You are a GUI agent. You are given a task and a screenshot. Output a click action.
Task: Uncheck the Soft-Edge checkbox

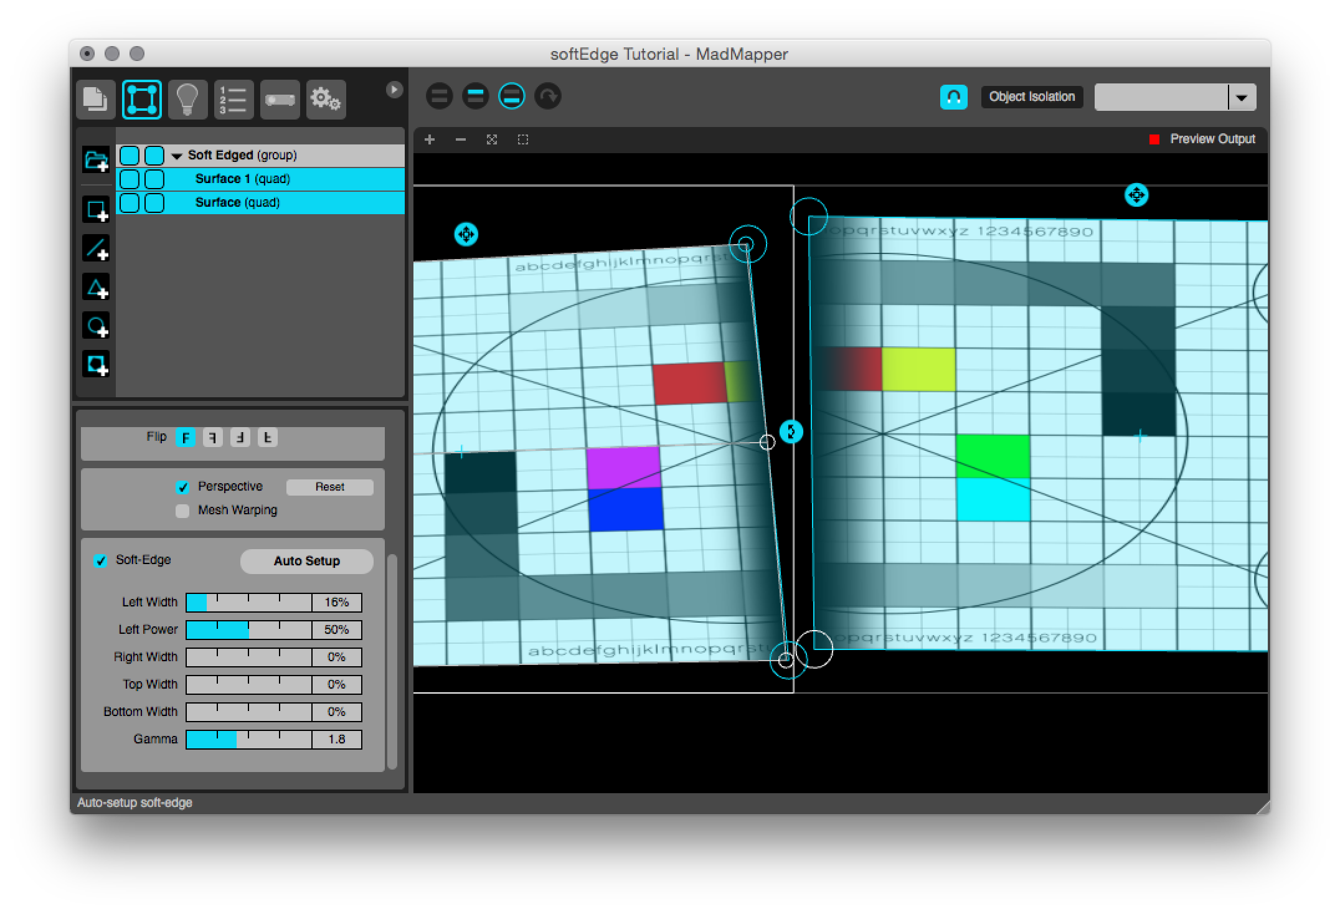(x=100, y=560)
